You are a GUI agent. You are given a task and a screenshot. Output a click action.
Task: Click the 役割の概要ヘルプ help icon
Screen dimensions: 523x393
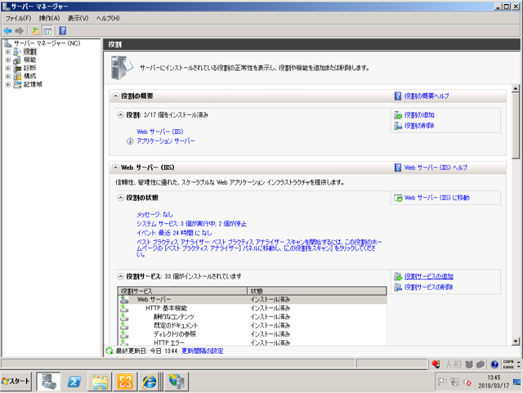pyautogui.click(x=398, y=96)
